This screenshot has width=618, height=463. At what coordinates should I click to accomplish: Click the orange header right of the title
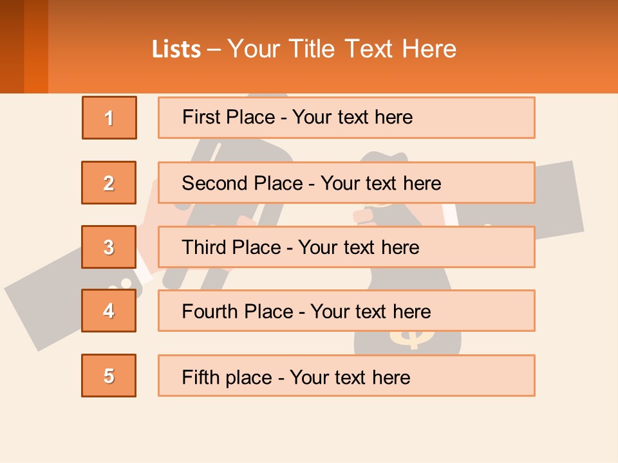pos(541,49)
